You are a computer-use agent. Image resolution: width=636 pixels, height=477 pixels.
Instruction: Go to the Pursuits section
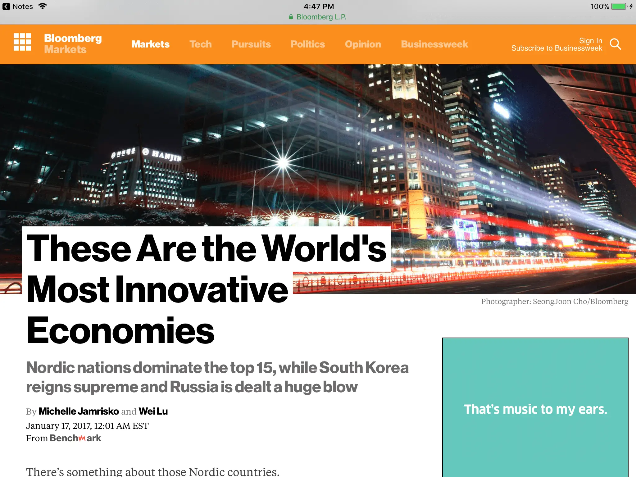tap(251, 44)
